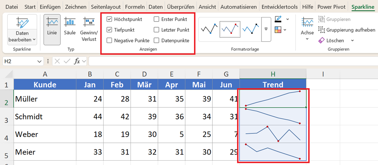Uncheck the Höchstpunkt checkbox
The image size is (378, 165).
[109, 19]
